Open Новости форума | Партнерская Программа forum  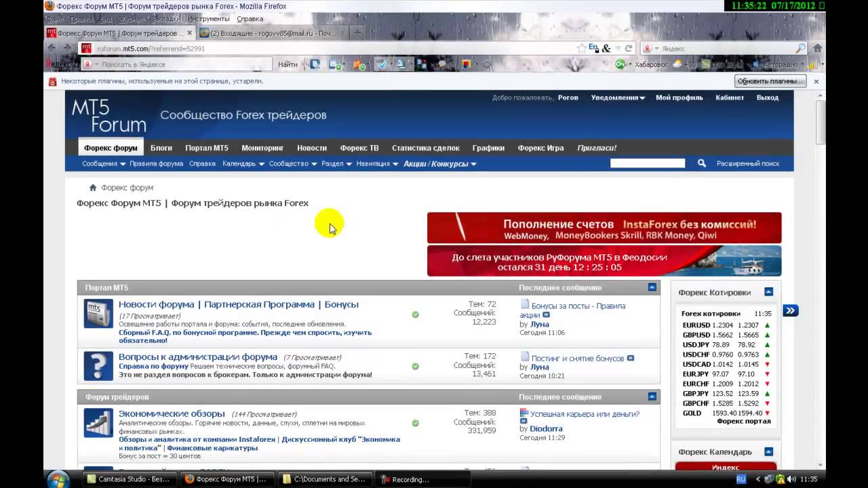[x=239, y=305]
